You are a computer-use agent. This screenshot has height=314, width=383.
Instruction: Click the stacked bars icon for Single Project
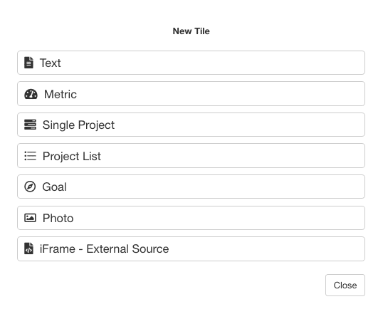30,125
